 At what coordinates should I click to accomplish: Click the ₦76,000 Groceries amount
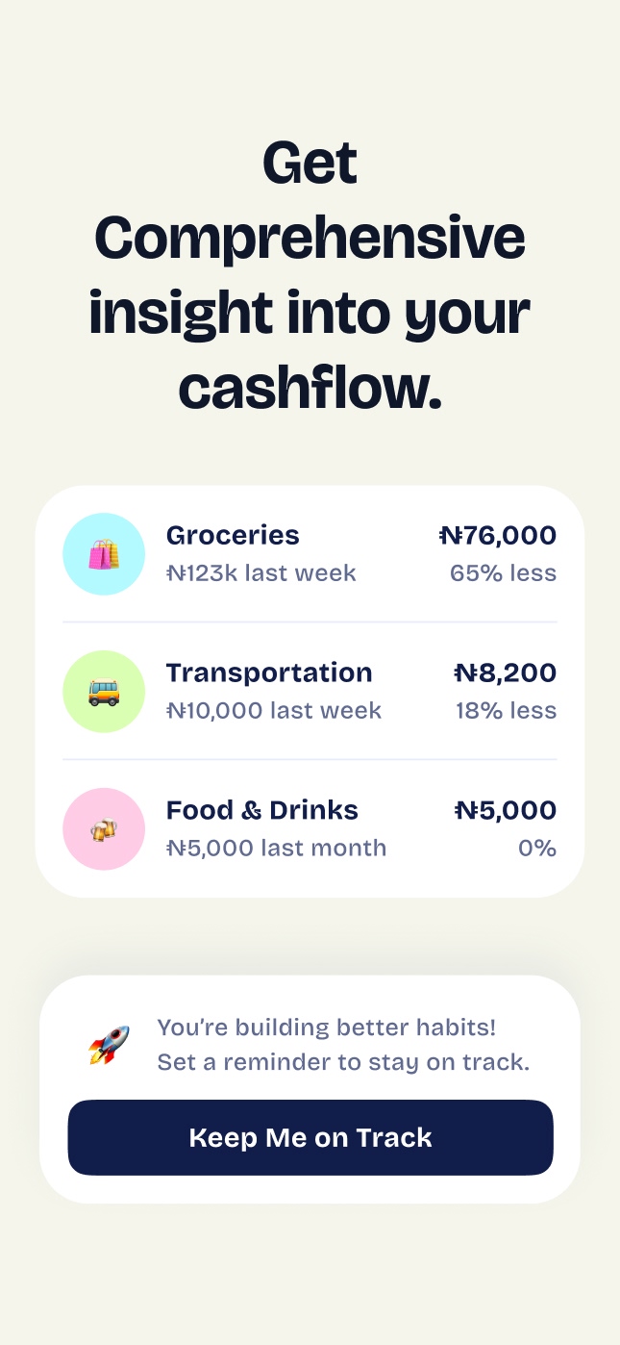[497, 536]
